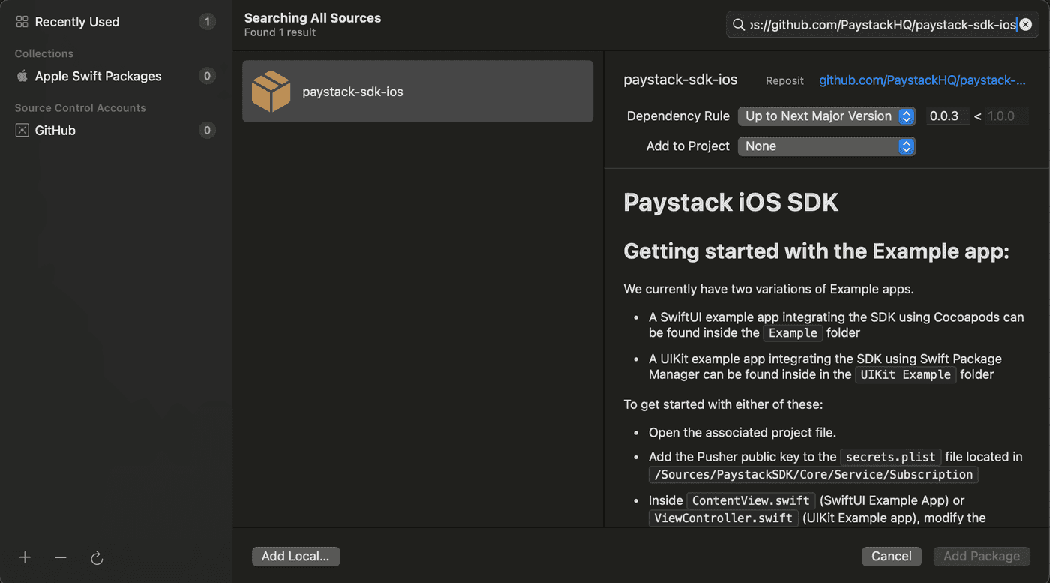Clear the search field with the X icon

[1026, 25]
